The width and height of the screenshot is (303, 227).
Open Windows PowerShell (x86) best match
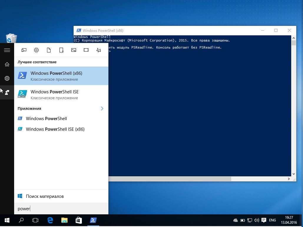[x=61, y=76]
